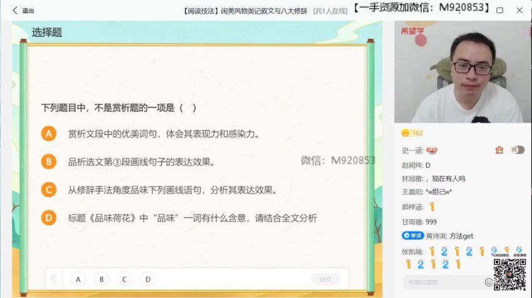Screen dimensions: 532x298
Task: Exit the class via 退出 label
Action: point(28,11)
